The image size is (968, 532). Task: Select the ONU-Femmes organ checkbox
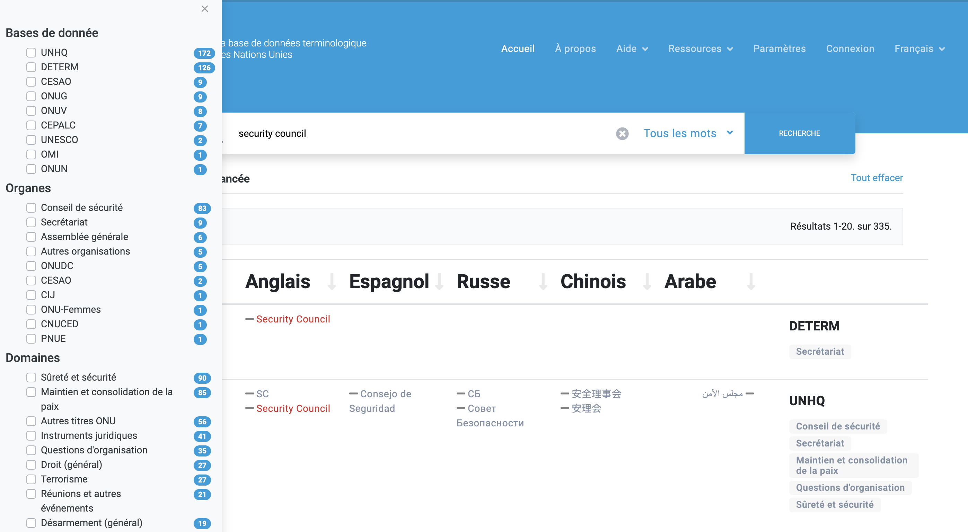pos(31,309)
